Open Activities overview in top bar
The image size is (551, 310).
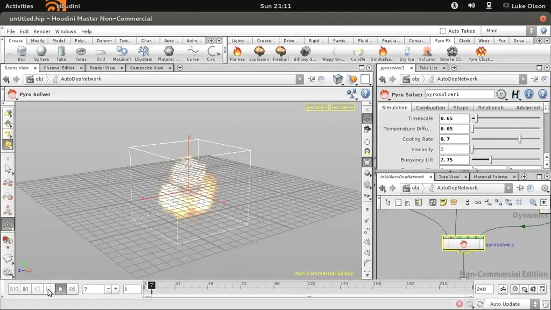click(19, 6)
